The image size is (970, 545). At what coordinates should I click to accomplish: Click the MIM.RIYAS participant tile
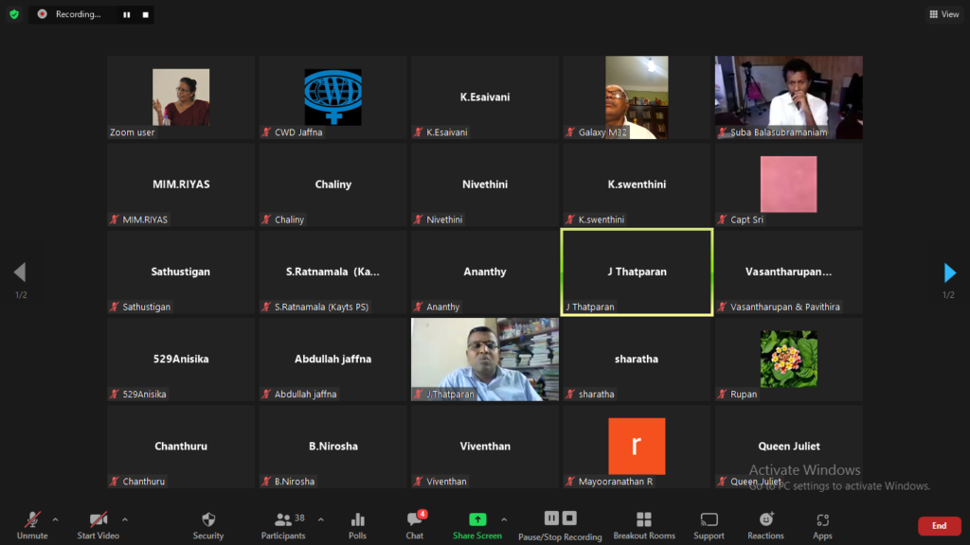(181, 185)
